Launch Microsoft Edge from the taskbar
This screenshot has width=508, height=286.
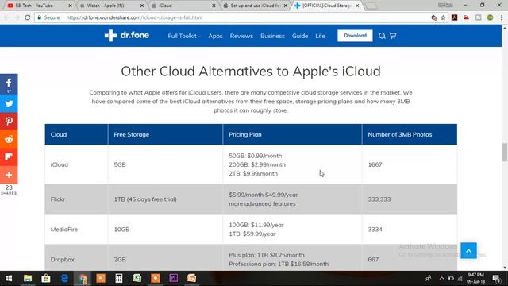(64, 278)
